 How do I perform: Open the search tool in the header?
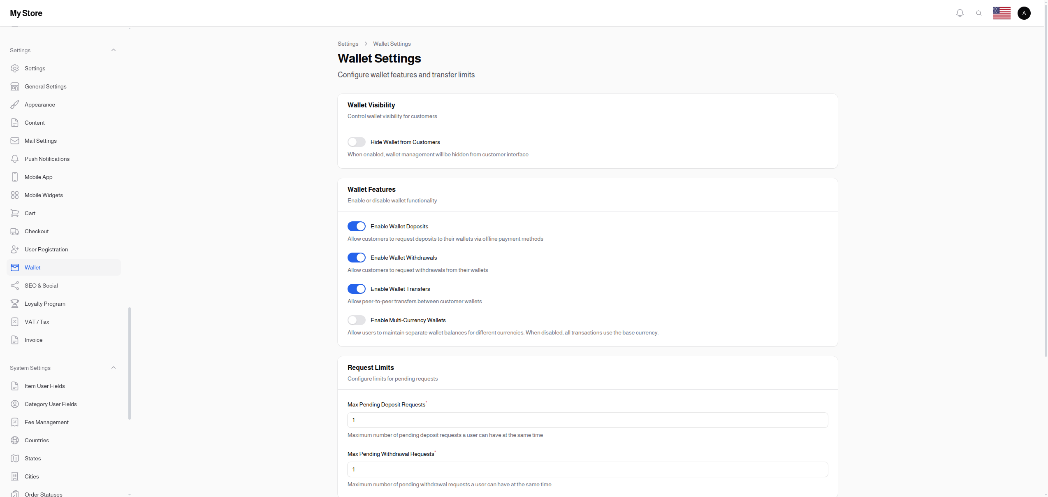[x=979, y=13]
